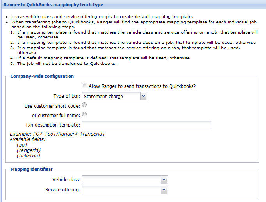Click the 'Allow Ranger to send transactions' label text

tap(142, 86)
